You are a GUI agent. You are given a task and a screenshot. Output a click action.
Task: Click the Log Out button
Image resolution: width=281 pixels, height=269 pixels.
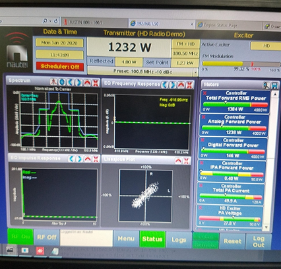259,242
